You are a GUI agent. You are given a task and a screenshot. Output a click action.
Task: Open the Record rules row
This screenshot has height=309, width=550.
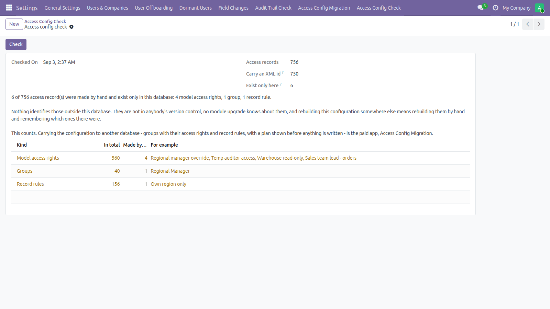click(x=241, y=184)
